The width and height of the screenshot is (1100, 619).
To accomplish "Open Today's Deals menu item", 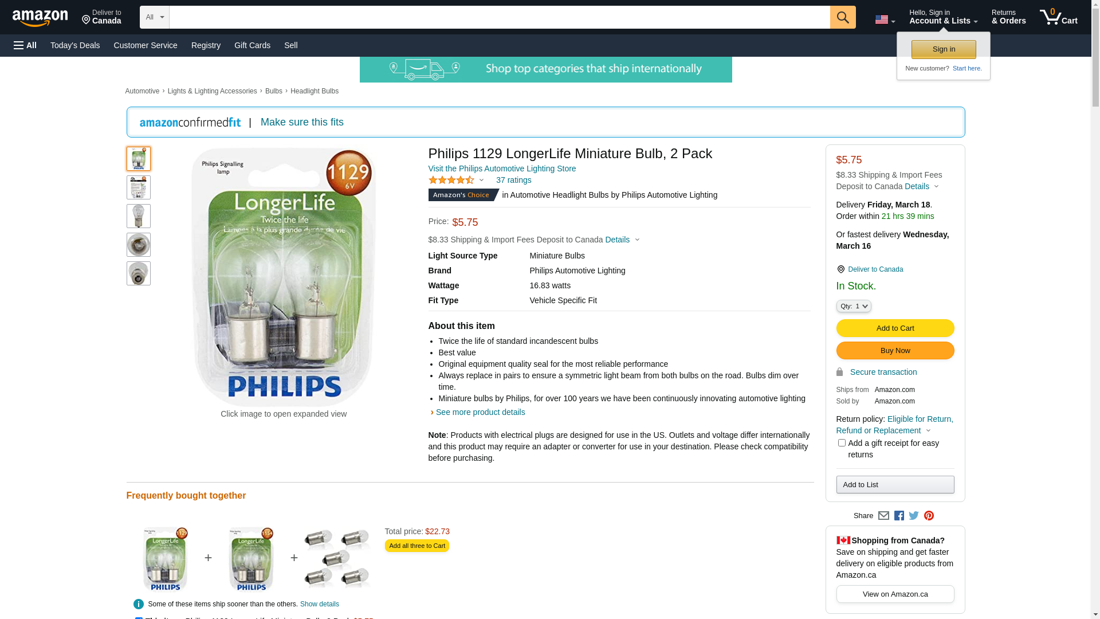I will (75, 45).
